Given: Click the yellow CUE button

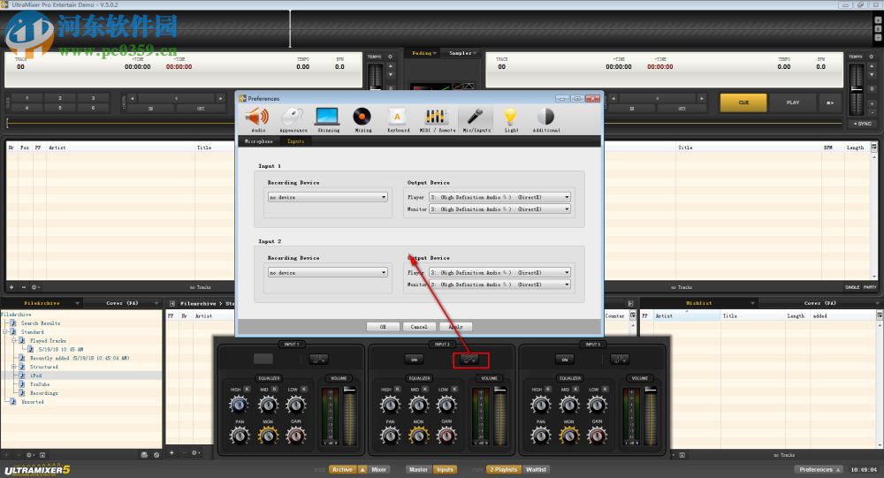Looking at the screenshot, I should point(743,102).
